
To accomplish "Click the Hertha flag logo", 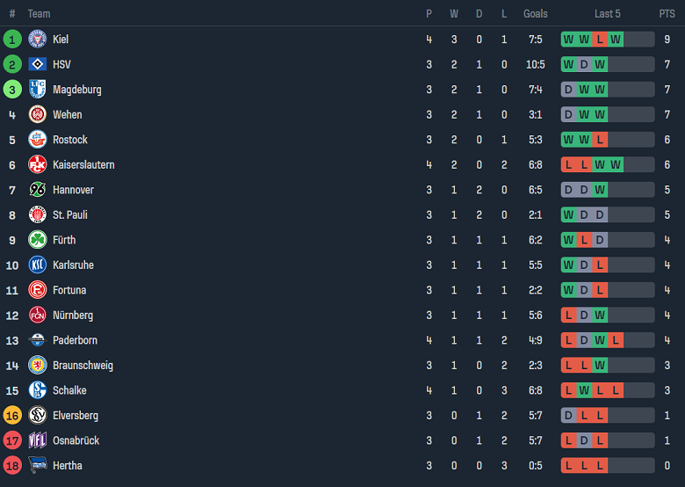I will coord(37,465).
